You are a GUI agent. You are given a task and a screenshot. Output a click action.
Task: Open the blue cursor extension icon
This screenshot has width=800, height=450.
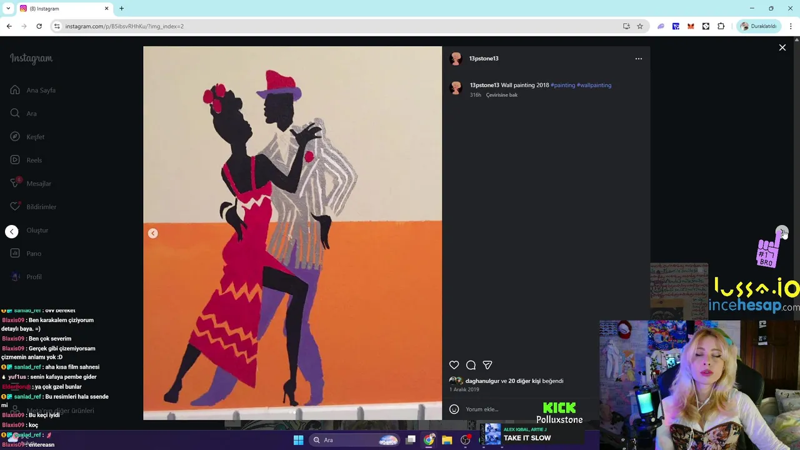pos(676,26)
